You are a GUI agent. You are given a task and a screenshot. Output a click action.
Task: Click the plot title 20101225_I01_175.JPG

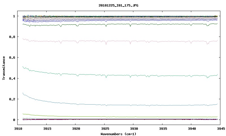pos(118,5)
